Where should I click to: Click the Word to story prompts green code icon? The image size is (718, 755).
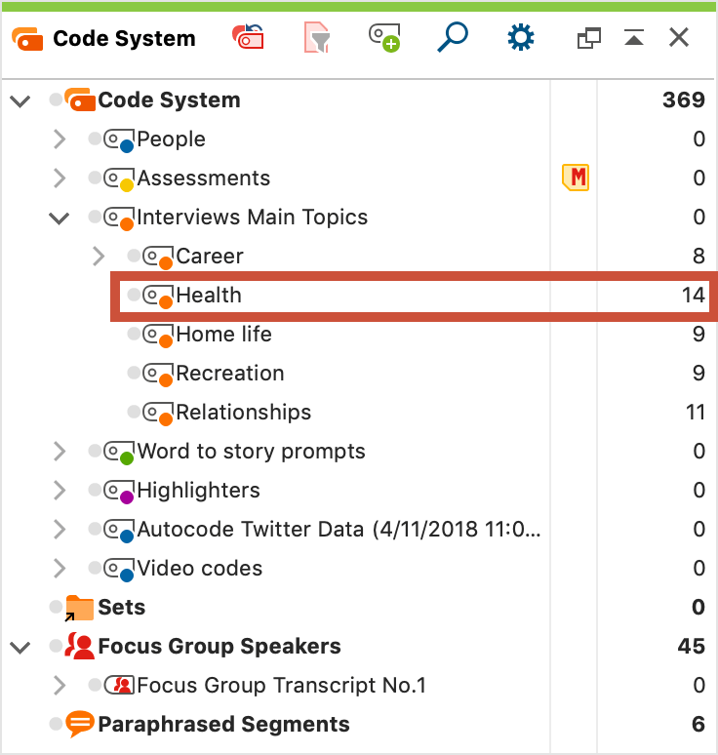click(118, 453)
